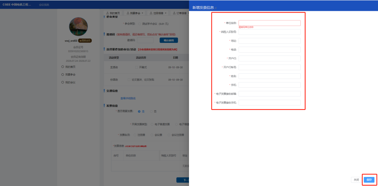This screenshot has height=186, width=378.
Task: Click the 关闭 button in the drawer footer
Action: click(356, 179)
